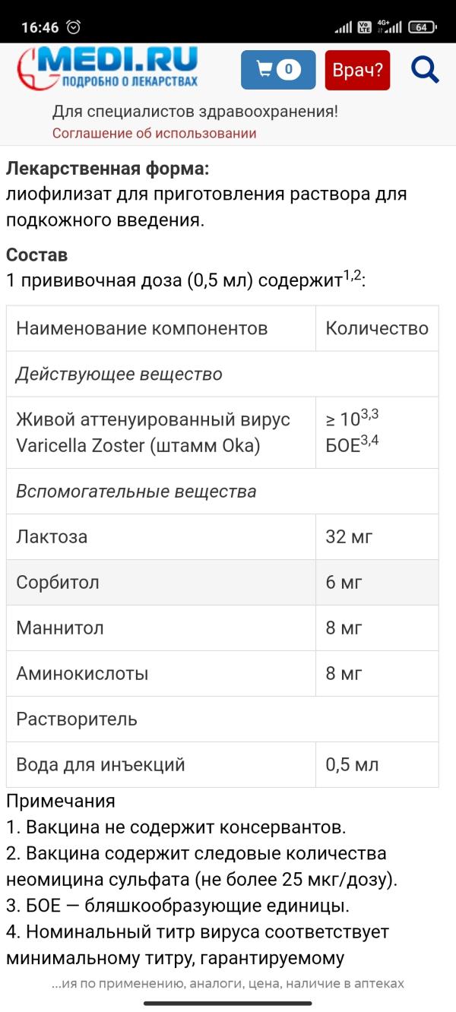Open the shopping cart
This screenshot has width=456, height=1012.
click(277, 70)
